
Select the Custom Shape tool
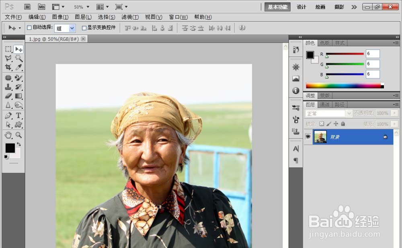pyautogui.click(x=18, y=125)
